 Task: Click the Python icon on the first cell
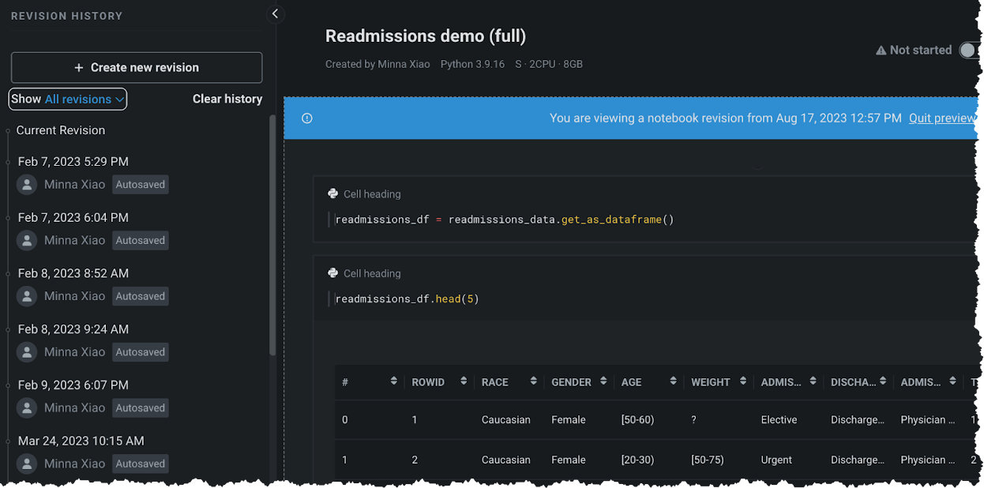pyautogui.click(x=333, y=193)
